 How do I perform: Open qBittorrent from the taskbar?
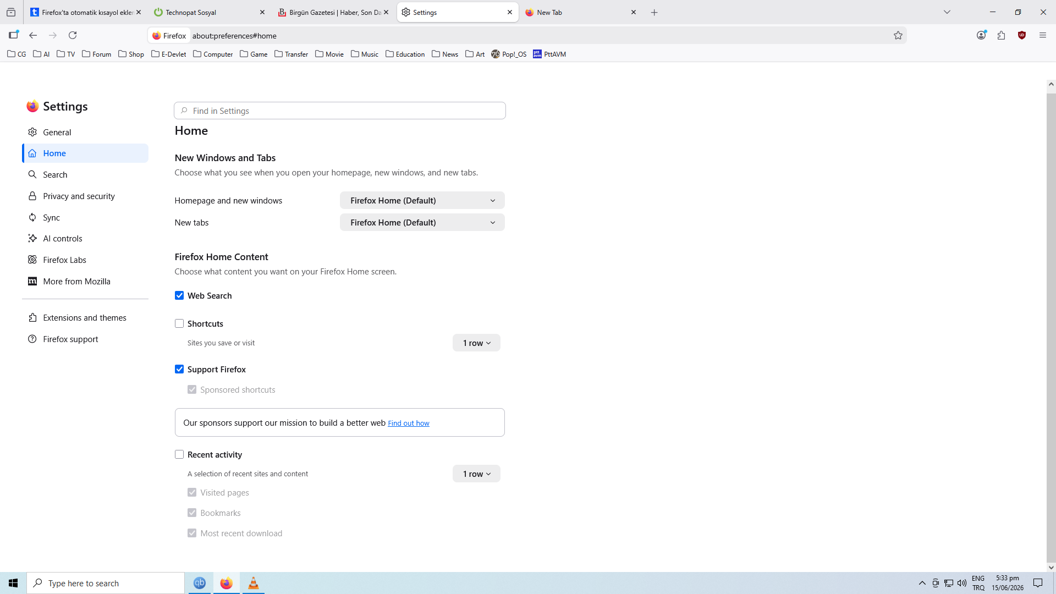(200, 583)
